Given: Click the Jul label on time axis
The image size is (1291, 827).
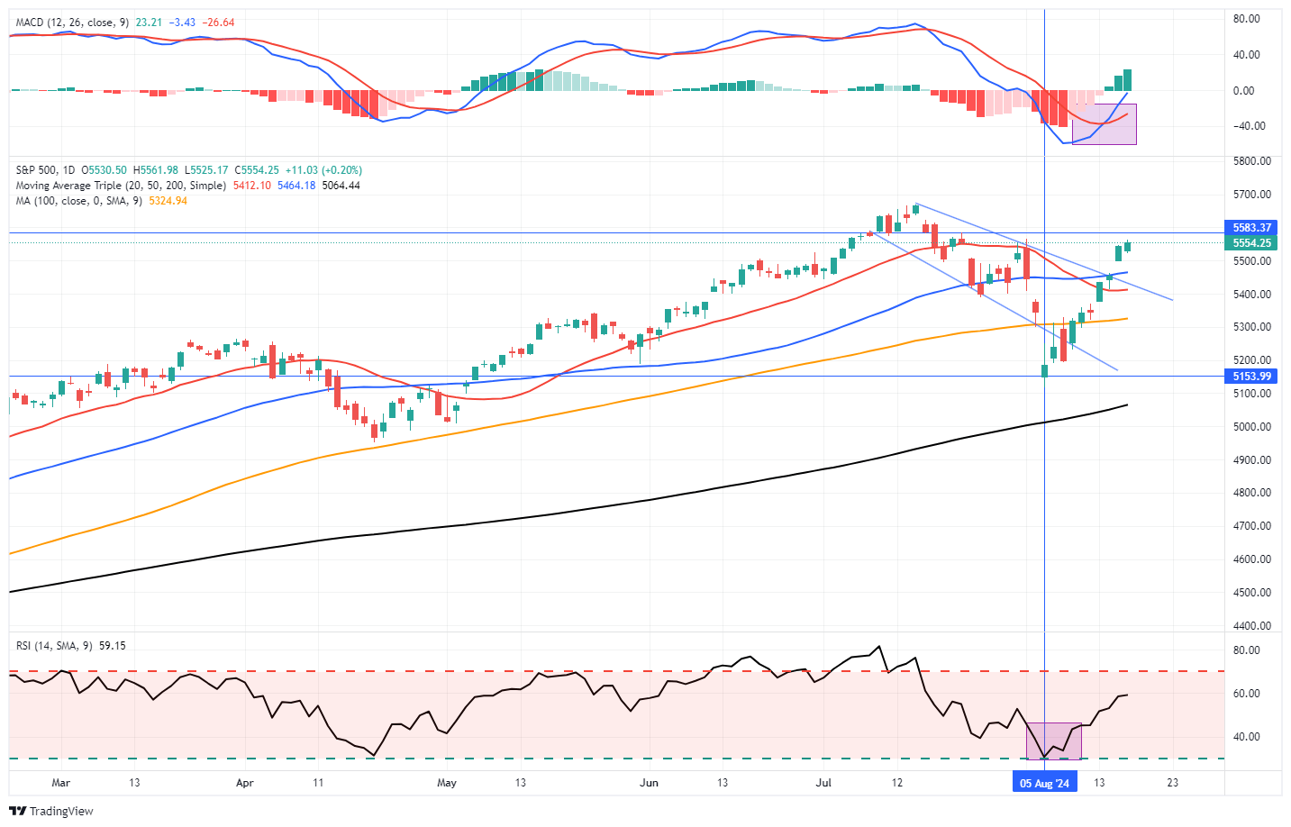Looking at the screenshot, I should coord(823,783).
